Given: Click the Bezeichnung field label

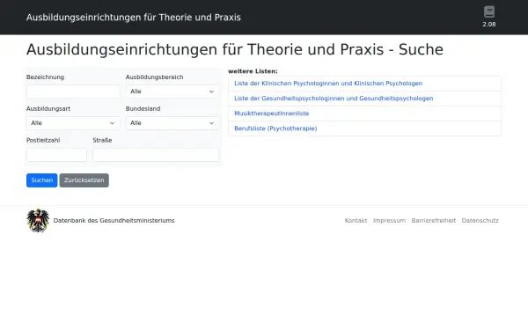Looking at the screenshot, I should [x=45, y=77].
